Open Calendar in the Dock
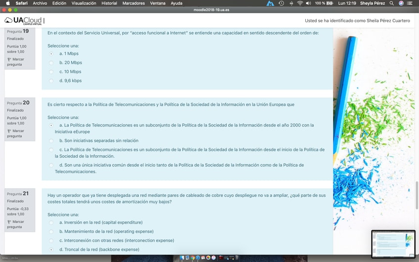Image resolution: width=419 pixels, height=262 pixels. (x=203, y=258)
